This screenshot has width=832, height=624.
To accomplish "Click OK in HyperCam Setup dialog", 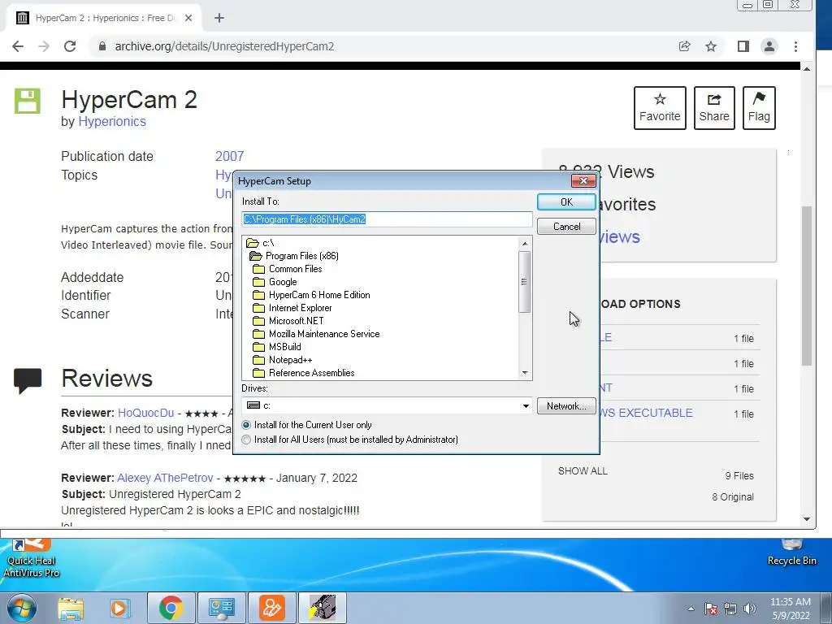I will click(x=566, y=202).
